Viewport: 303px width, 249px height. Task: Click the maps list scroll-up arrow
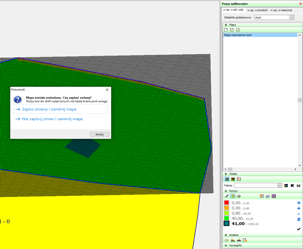click(x=300, y=35)
